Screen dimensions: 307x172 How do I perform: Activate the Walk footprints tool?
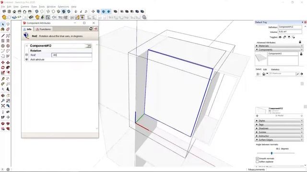tap(3, 117)
